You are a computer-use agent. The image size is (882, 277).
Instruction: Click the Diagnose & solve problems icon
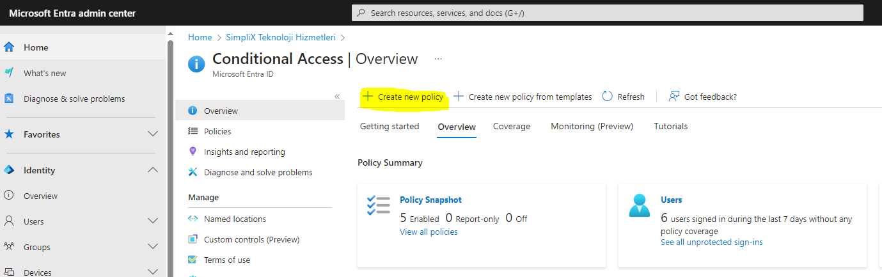point(9,99)
